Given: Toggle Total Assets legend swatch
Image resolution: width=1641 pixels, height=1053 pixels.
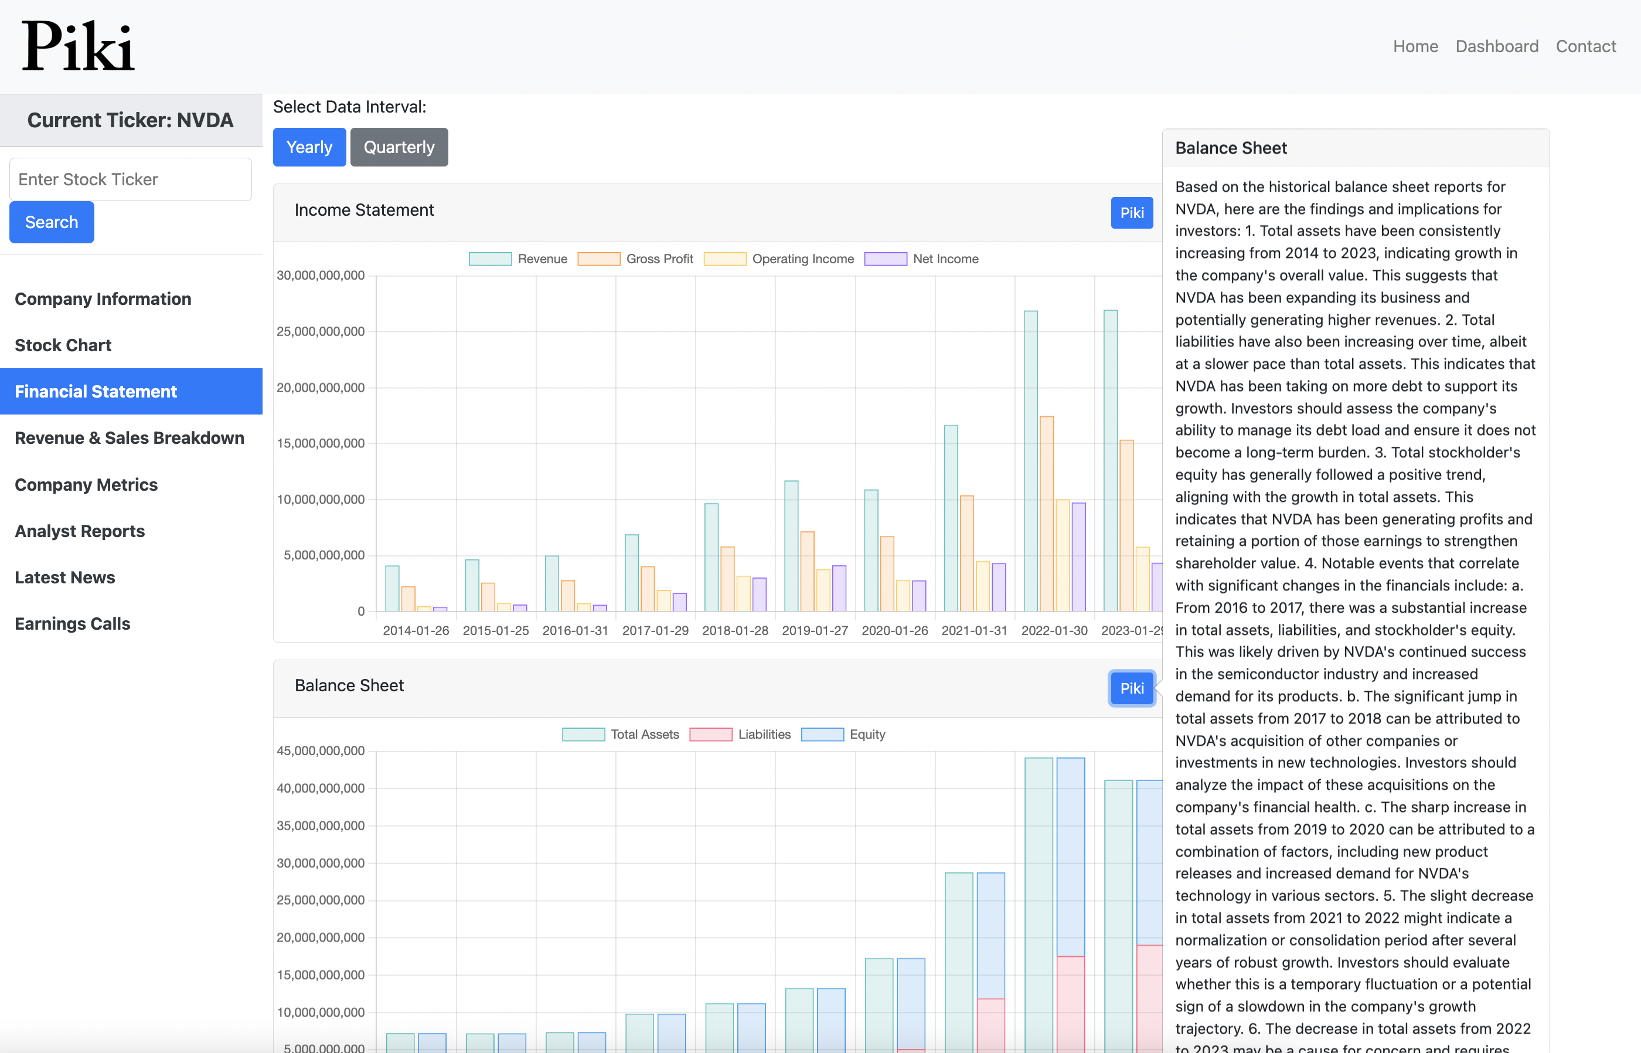Looking at the screenshot, I should point(583,735).
